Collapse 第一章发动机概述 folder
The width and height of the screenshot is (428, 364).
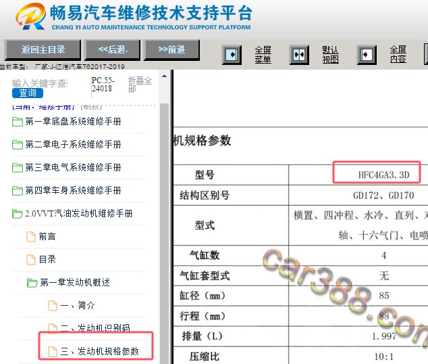pos(75,282)
